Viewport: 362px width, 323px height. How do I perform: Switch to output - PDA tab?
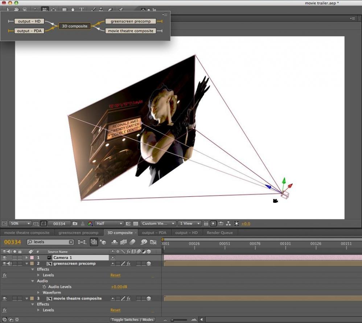(154, 232)
